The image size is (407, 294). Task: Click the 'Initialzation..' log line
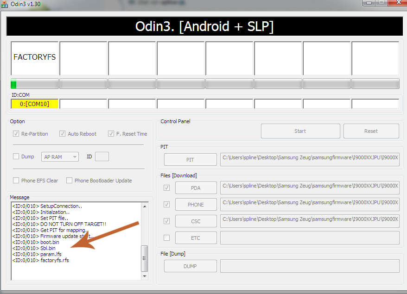pos(41,212)
